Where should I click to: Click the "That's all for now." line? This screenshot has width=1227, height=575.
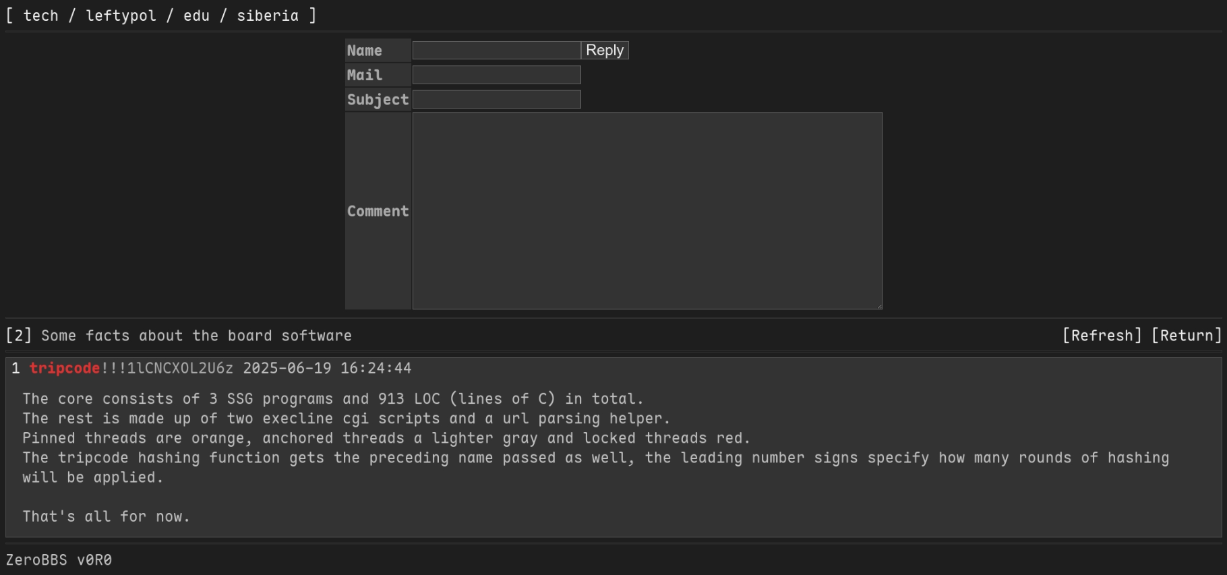tap(106, 516)
